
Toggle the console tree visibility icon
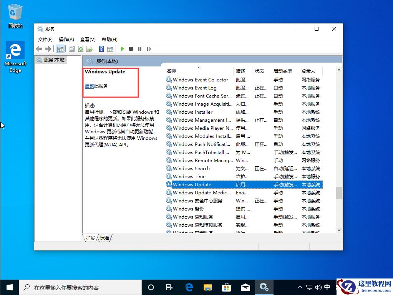[60, 49]
